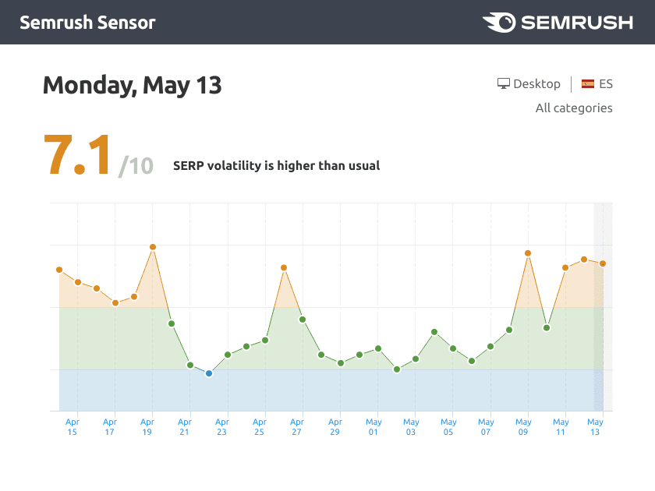This screenshot has width=655, height=491.
Task: Click the Monday, May 13 heading
Action: pos(132,84)
